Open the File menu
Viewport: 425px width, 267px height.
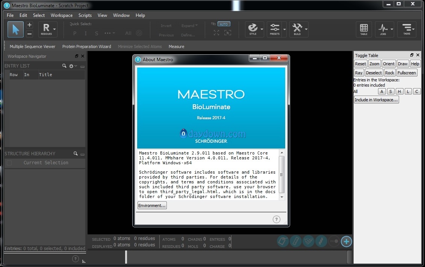pos(10,15)
